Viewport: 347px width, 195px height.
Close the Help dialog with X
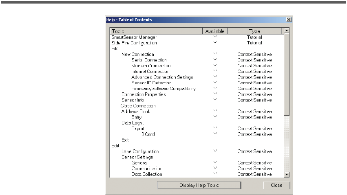tap(289, 20)
